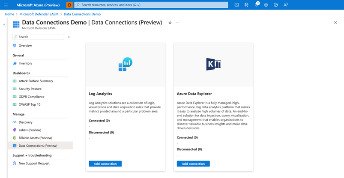
Task: Open Cloud Shell from the top bar
Action: point(236,5)
